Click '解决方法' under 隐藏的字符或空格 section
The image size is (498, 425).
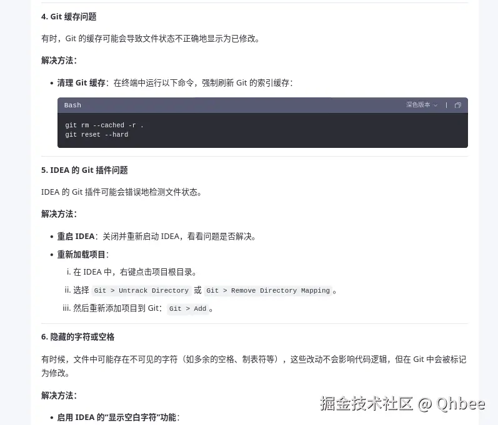point(59,396)
